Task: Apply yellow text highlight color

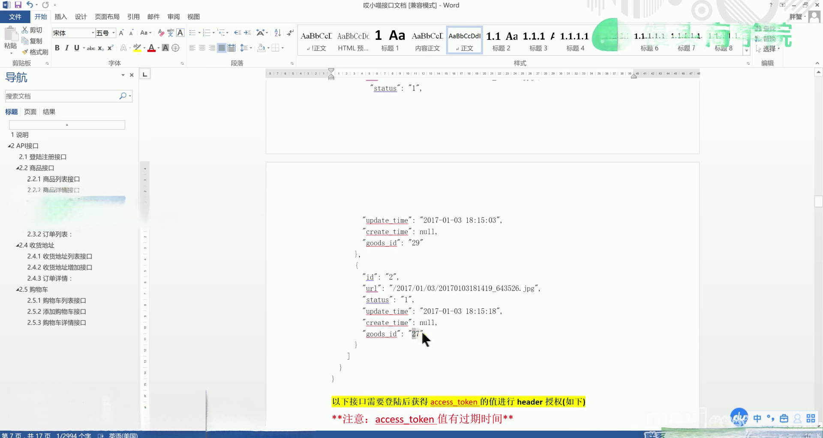Action: 137,48
